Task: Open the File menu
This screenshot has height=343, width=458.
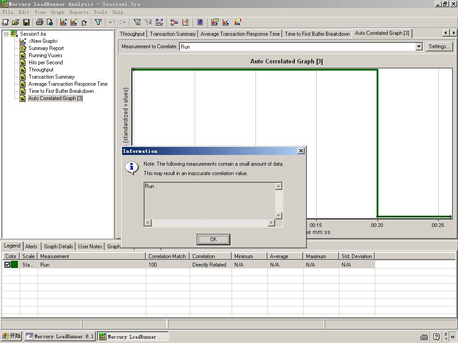Action: click(8, 12)
